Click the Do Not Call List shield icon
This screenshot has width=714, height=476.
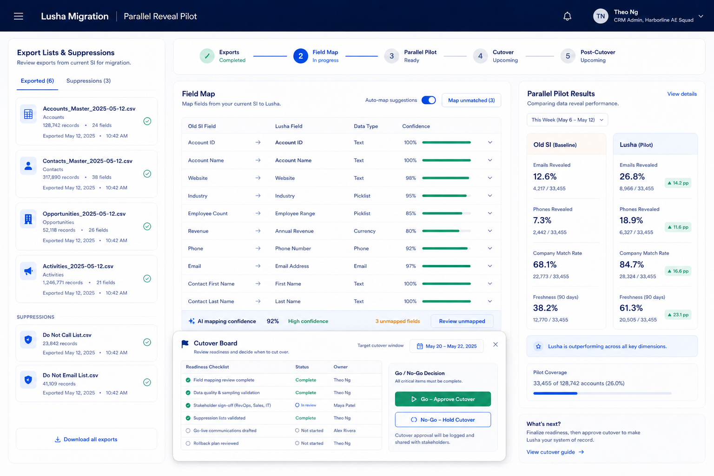click(28, 340)
